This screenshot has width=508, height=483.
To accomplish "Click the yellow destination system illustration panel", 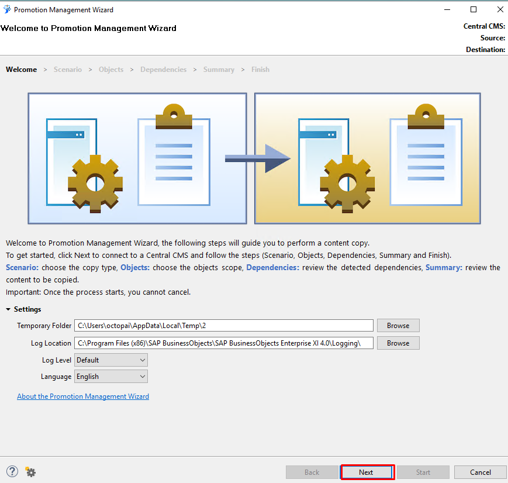I will [367, 158].
